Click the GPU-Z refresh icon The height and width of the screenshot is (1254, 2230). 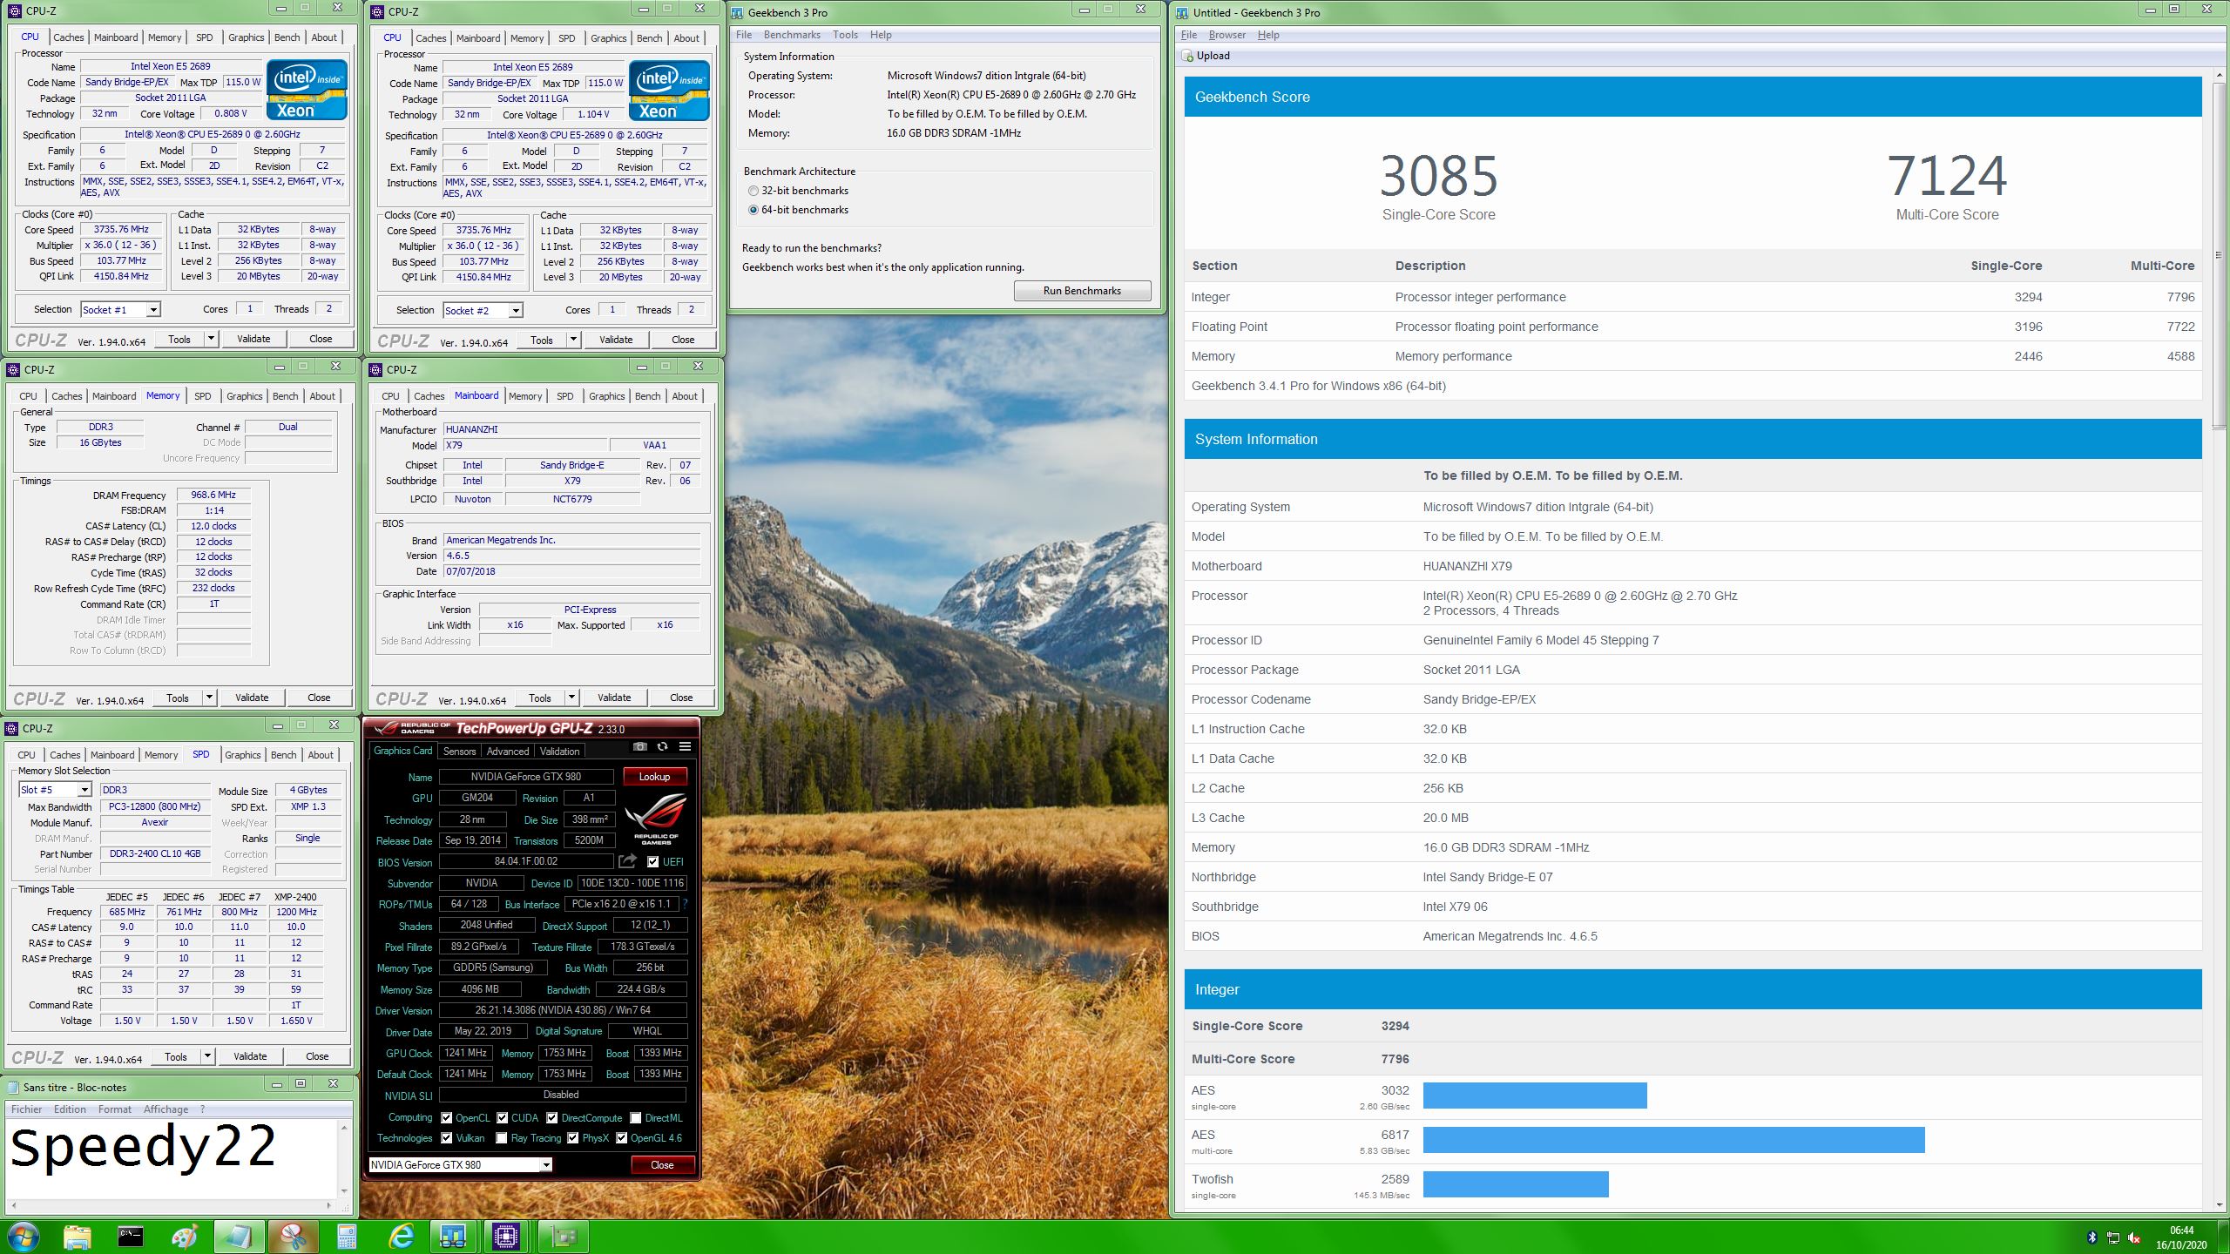662,746
